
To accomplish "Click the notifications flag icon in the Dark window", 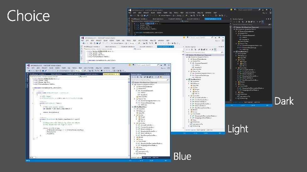I will point(235,9).
